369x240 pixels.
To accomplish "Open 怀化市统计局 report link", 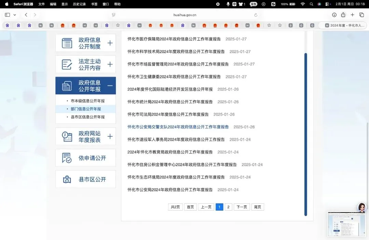I will [170, 102].
